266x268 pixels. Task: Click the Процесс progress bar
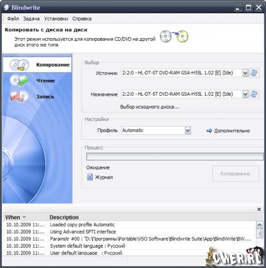(175, 157)
